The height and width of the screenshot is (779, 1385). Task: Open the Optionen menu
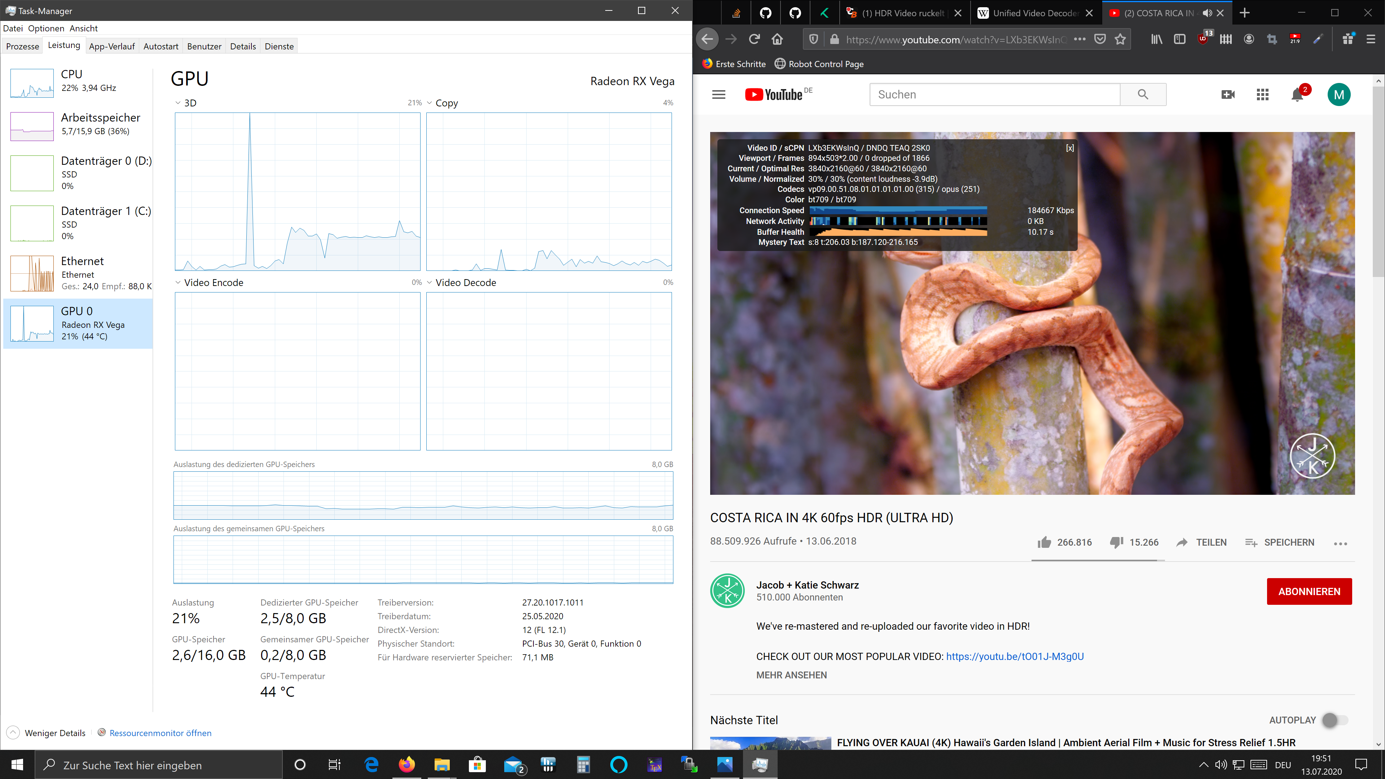[46, 28]
